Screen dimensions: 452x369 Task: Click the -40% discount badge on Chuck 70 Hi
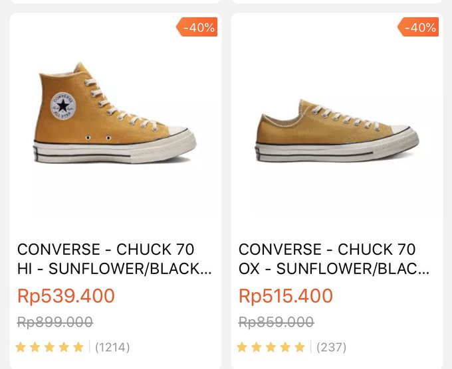pos(198,28)
